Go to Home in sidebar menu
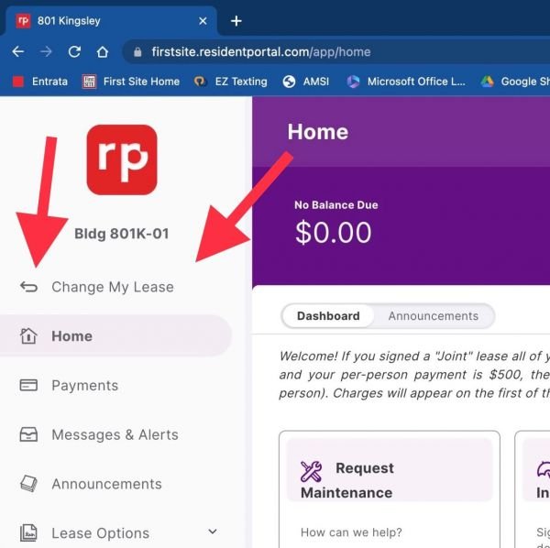Image resolution: width=550 pixels, height=548 pixels. pyautogui.click(x=115, y=336)
